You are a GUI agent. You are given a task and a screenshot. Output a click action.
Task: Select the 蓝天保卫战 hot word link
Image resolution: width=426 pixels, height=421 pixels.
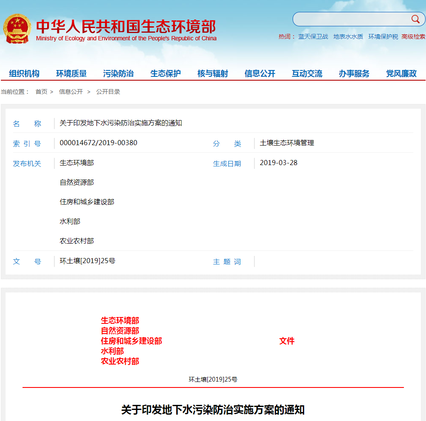(x=313, y=37)
